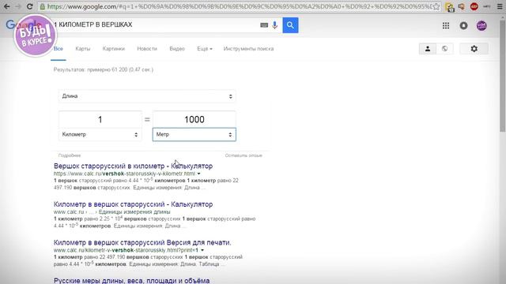
Task: Open the Google account avatar
Action: [481, 25]
